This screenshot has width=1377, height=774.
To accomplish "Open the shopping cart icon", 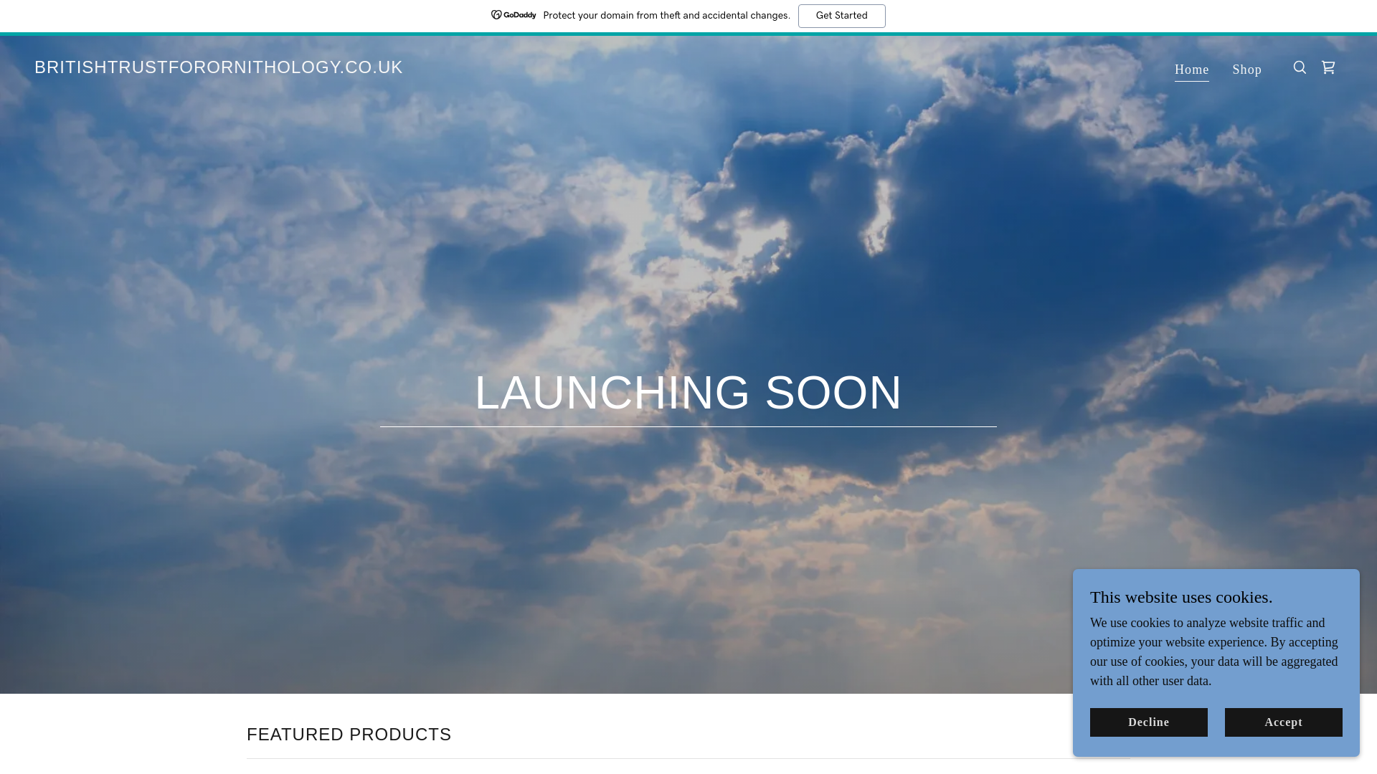I will [1328, 67].
